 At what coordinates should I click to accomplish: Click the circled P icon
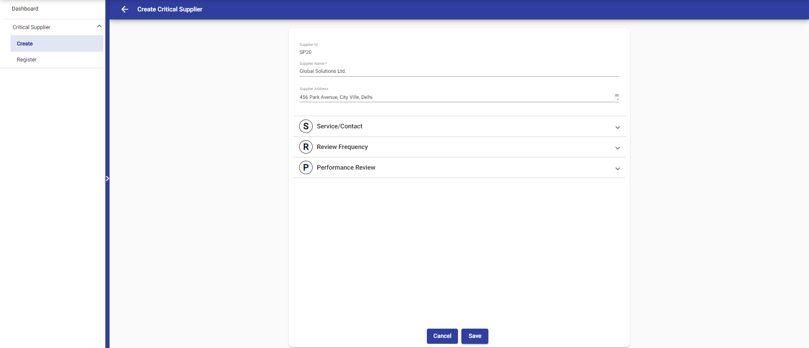click(x=306, y=167)
